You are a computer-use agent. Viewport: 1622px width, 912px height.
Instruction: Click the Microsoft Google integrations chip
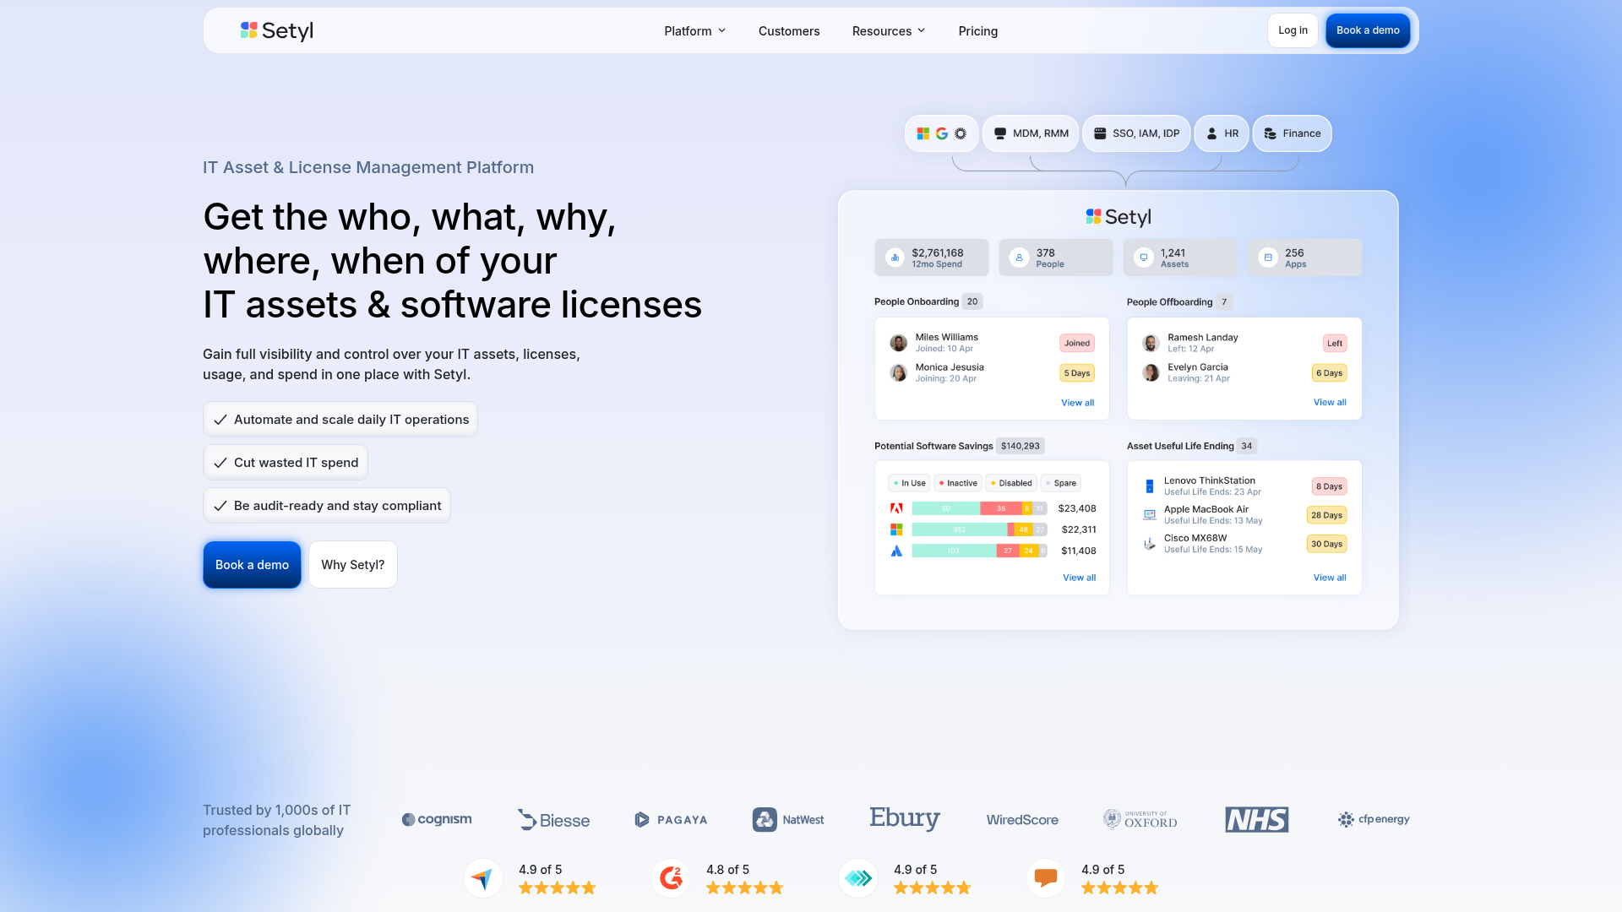click(x=942, y=133)
